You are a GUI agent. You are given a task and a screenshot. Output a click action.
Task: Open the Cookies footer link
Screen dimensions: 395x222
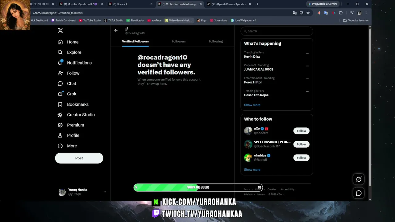[x=272, y=189]
